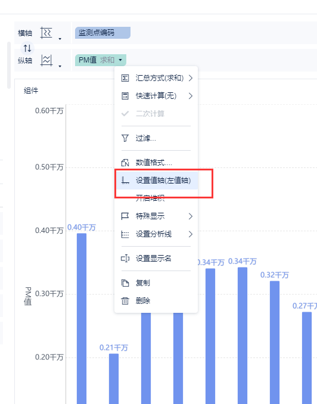This screenshot has height=404, width=317.
Task: Click the 横轴 label
Action: click(x=25, y=33)
